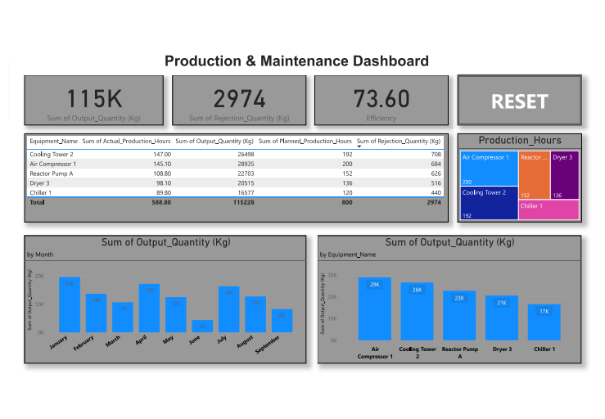Sort by Sum of Actual_Production_Hours header
The width and height of the screenshot is (605, 419).
click(x=126, y=142)
